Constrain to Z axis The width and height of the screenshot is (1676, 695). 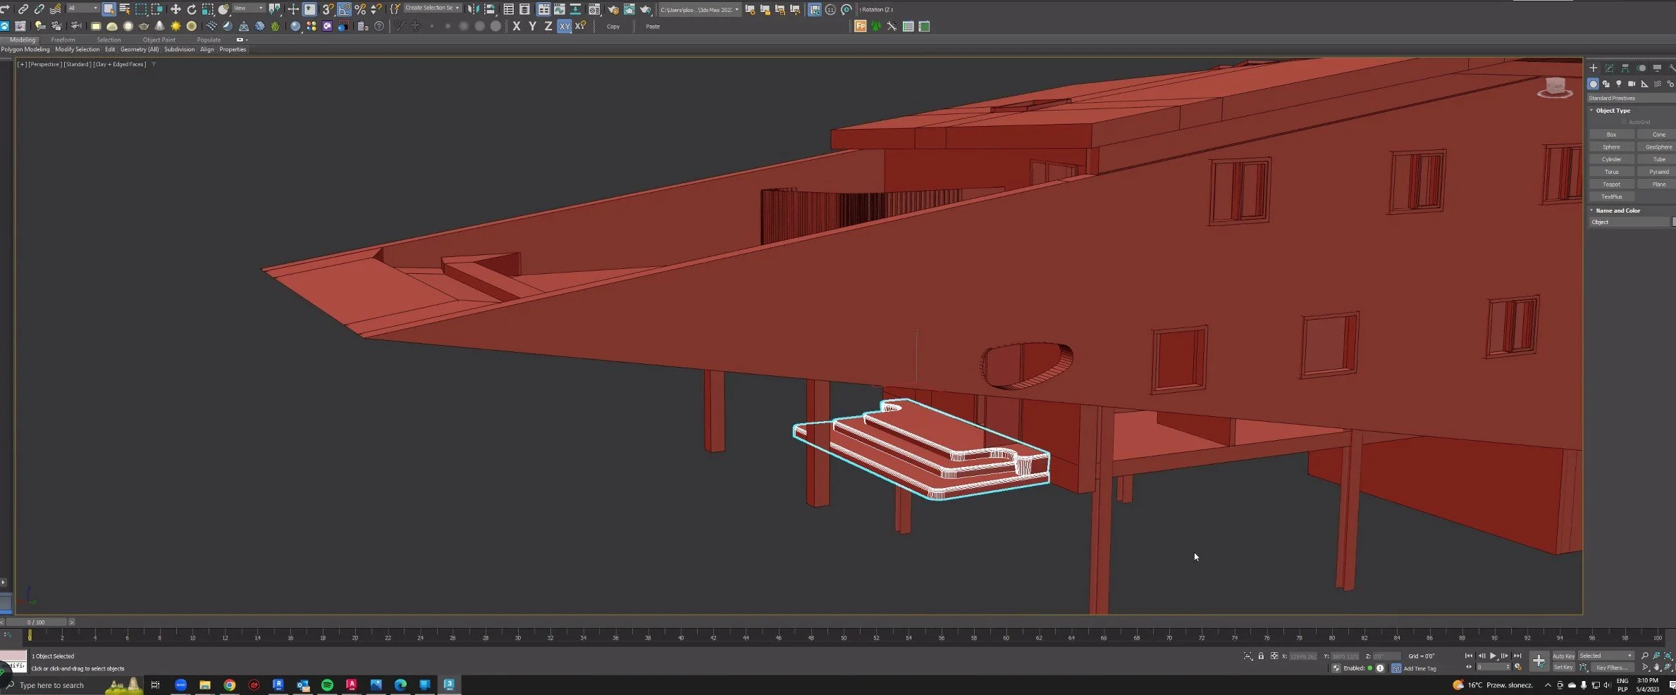pyautogui.click(x=548, y=26)
